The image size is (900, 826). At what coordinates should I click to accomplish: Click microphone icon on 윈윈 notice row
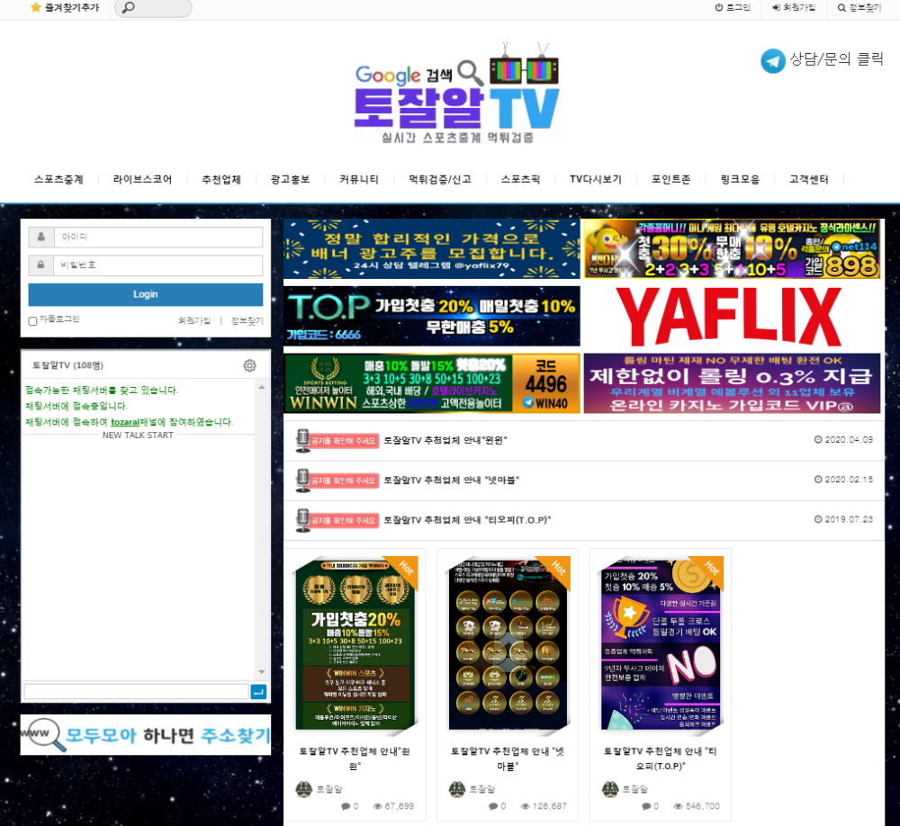pos(302,440)
